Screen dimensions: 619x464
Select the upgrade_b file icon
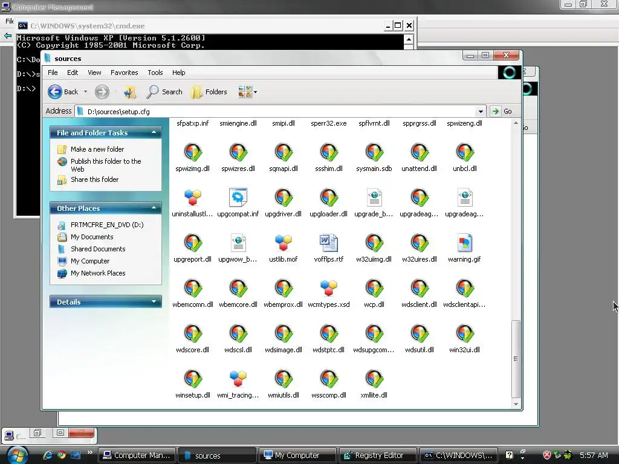click(x=374, y=198)
